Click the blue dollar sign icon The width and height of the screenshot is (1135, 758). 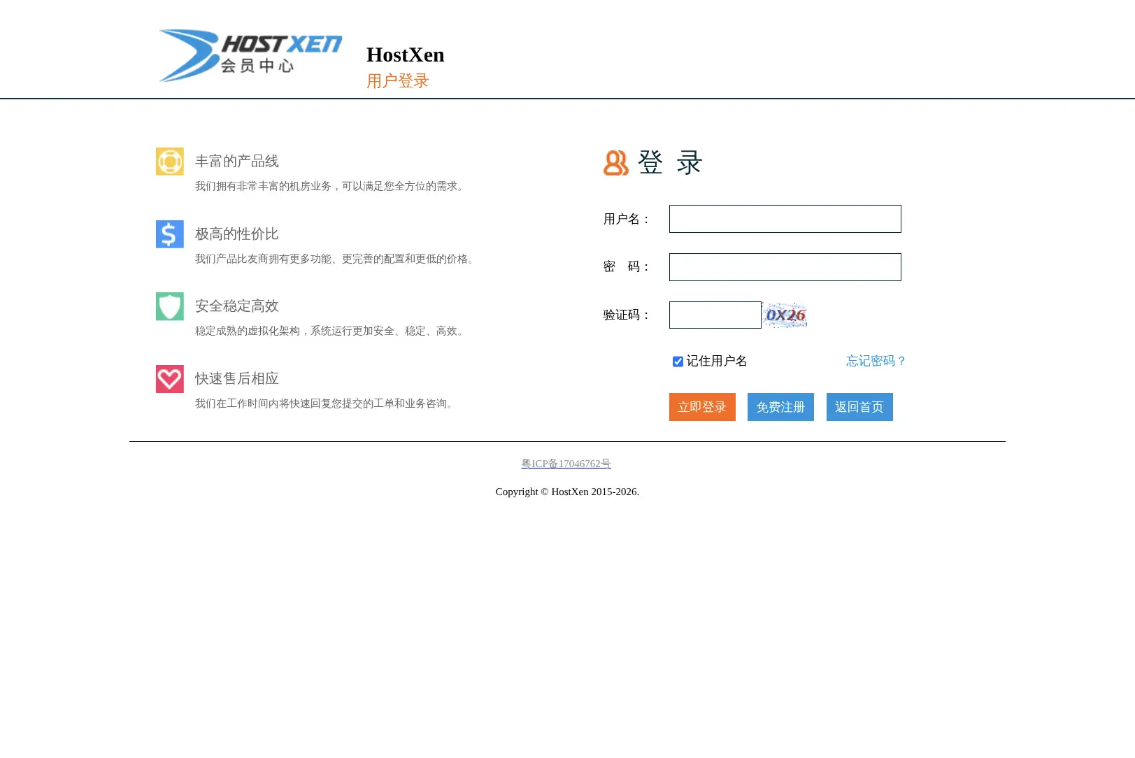(170, 234)
